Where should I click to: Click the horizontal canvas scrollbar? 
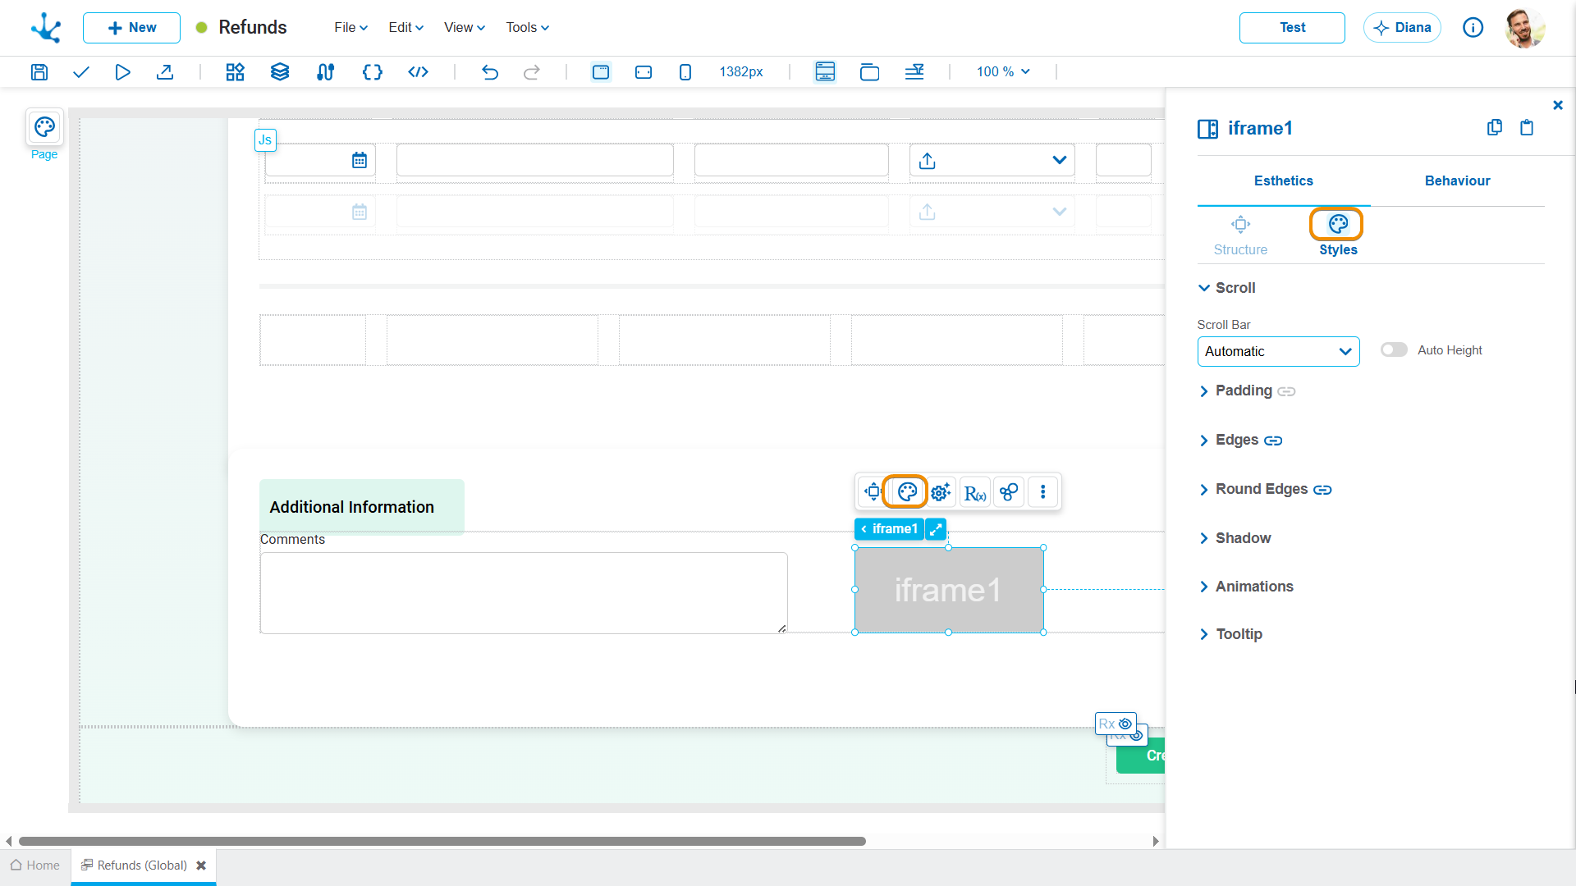coord(442,841)
